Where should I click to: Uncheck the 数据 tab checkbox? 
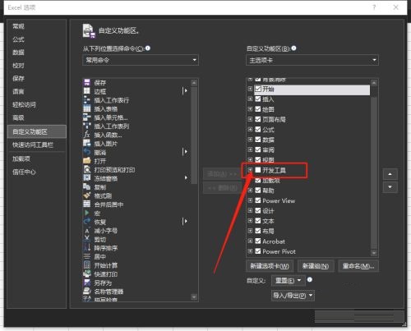(x=258, y=140)
